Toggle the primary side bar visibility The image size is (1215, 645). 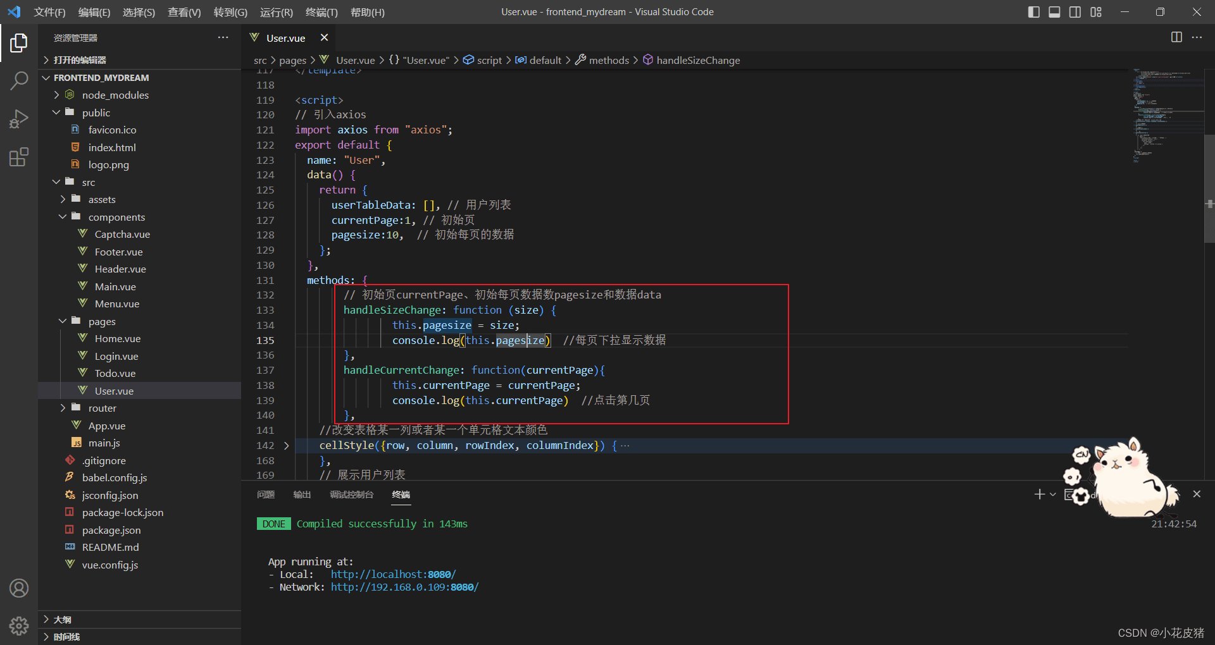coord(1034,12)
